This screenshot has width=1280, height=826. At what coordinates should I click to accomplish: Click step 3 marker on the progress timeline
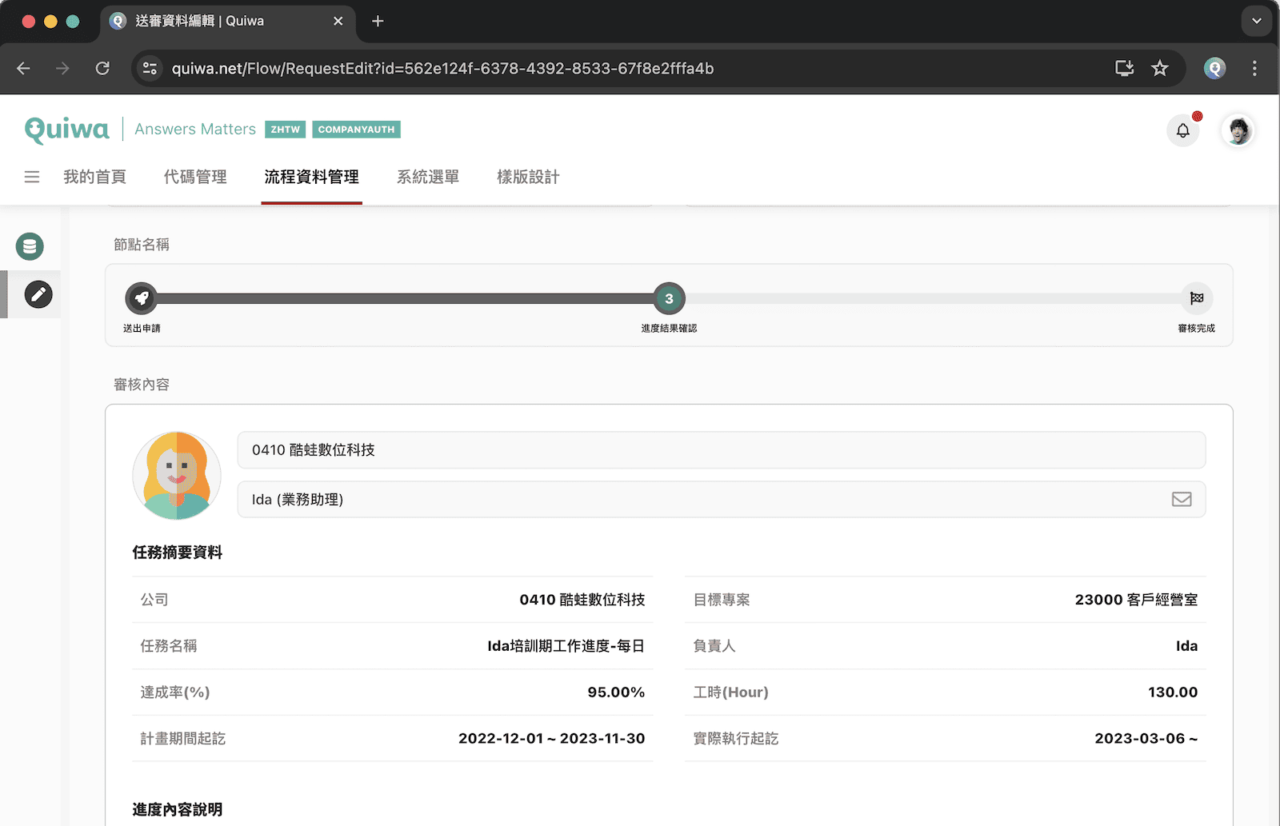click(669, 298)
